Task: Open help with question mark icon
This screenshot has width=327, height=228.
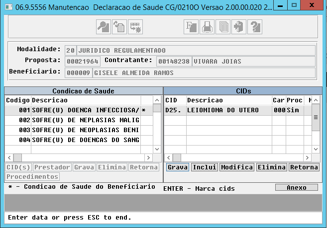Action: pos(255,27)
